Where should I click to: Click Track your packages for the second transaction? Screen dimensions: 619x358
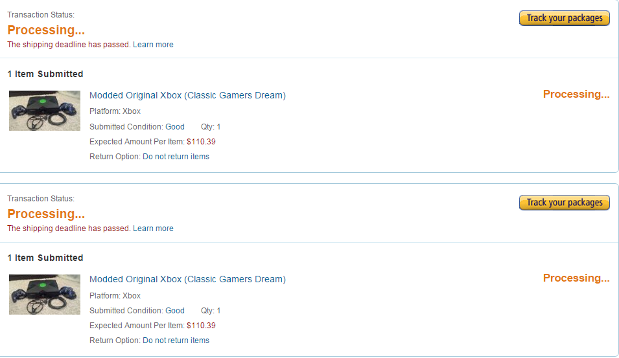click(564, 203)
